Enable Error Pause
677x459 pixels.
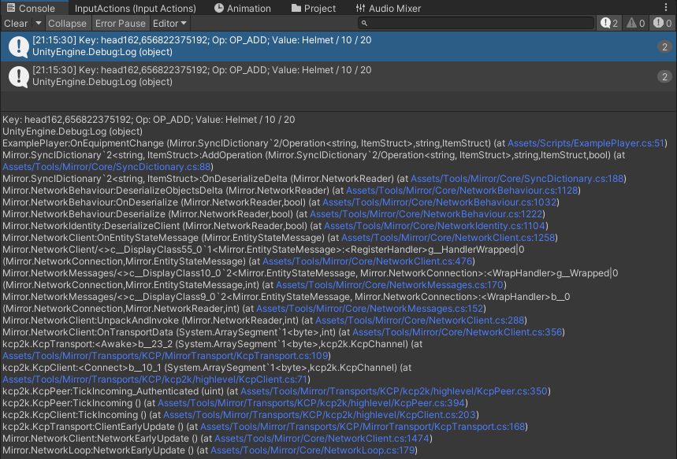click(121, 23)
